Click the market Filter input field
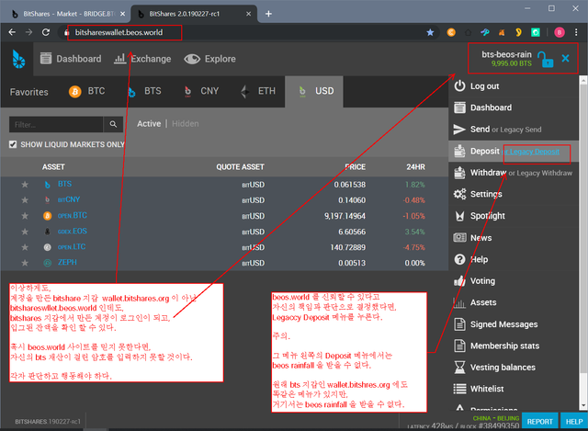The width and height of the screenshot is (588, 431). [56, 125]
